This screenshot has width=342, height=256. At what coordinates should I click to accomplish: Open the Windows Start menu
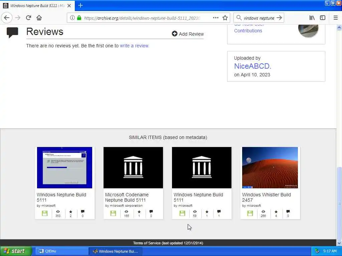click(16, 251)
